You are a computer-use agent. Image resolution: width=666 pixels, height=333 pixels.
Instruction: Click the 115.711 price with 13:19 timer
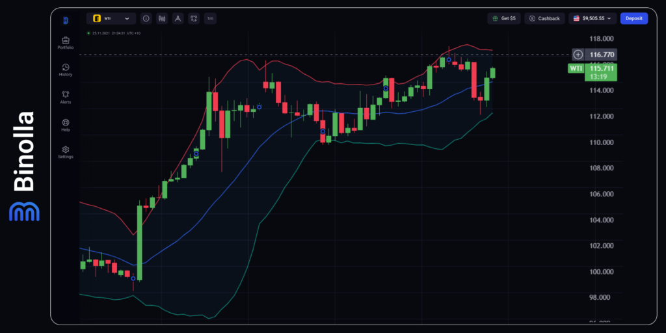[x=601, y=73]
